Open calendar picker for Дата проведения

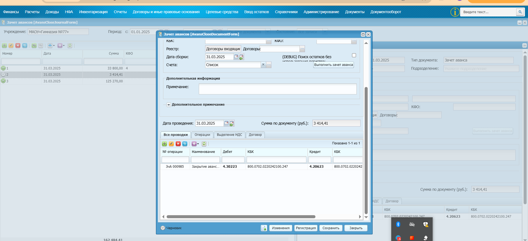pos(226,123)
